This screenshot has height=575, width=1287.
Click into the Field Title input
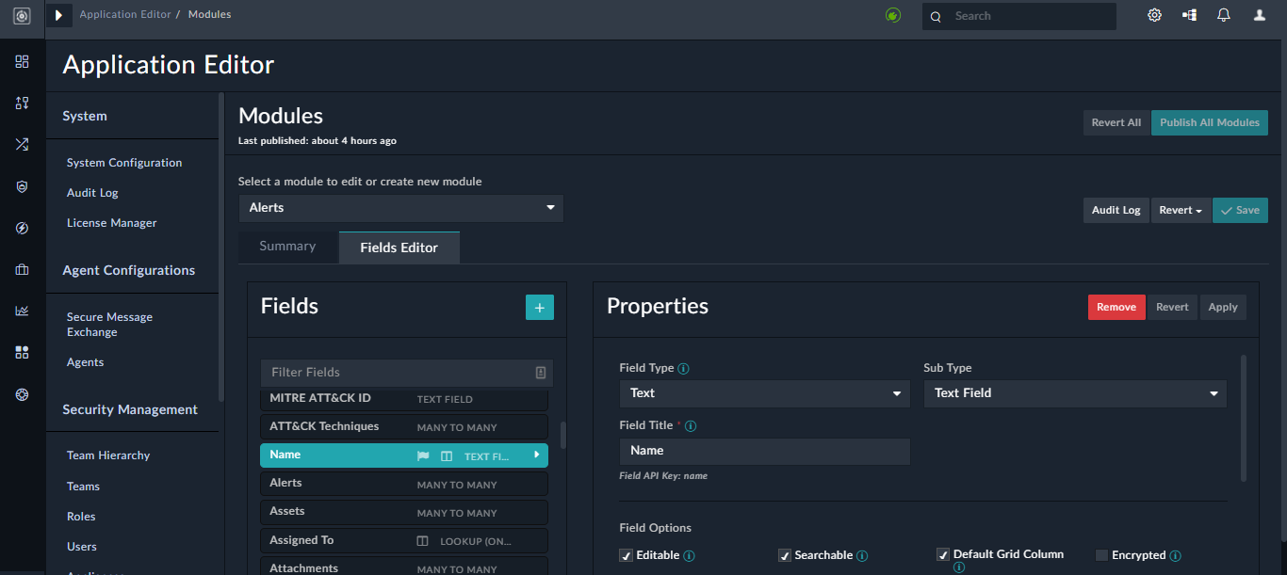click(x=764, y=451)
